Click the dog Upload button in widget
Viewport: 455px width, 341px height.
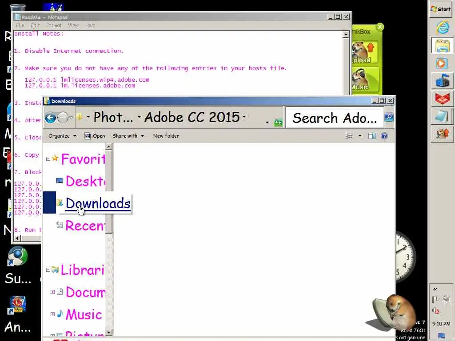pyautogui.click(x=365, y=52)
